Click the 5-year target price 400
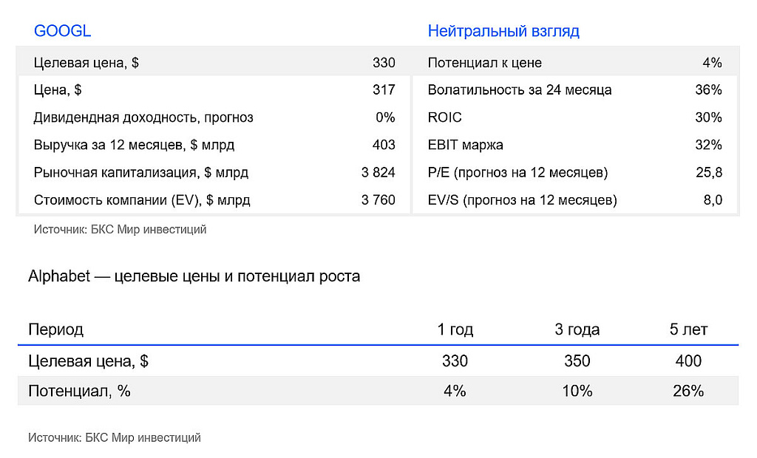The image size is (757, 458). (x=688, y=361)
